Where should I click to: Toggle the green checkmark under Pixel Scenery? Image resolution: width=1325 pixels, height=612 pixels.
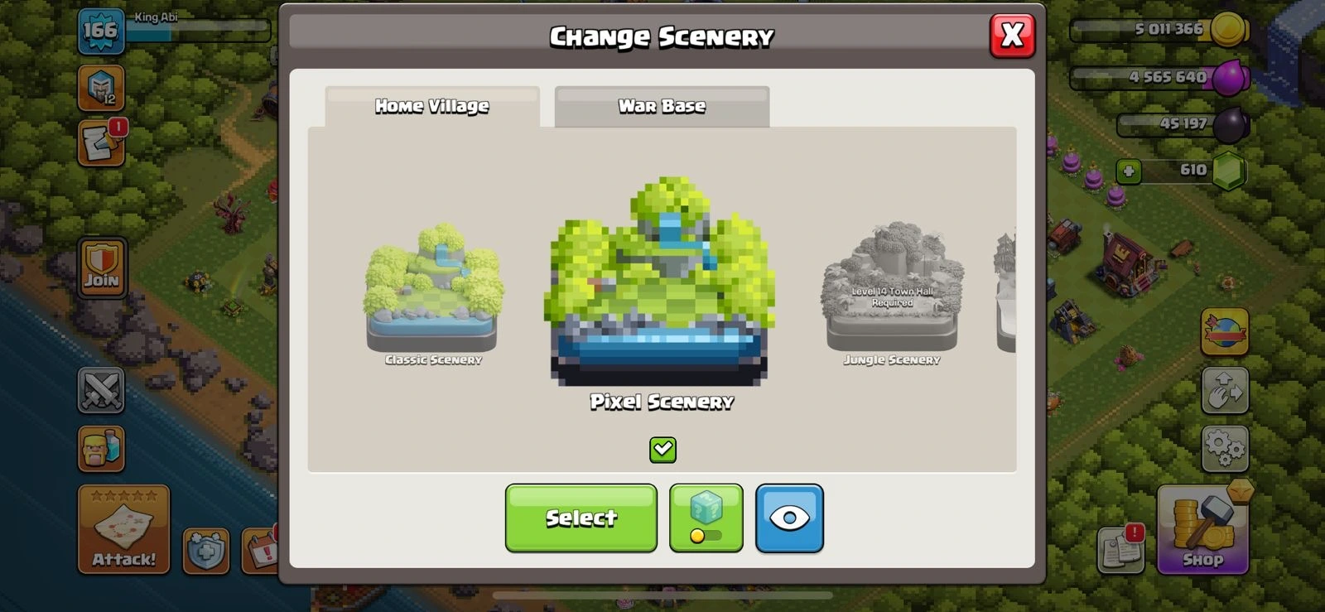click(662, 450)
